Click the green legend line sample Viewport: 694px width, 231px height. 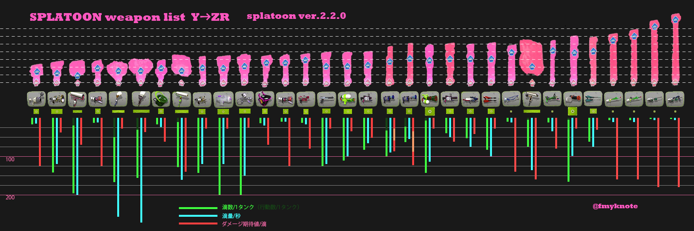pyautogui.click(x=198, y=208)
